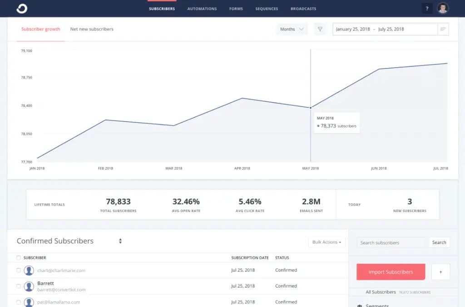This screenshot has width=465, height=307.
Task: Open the Broadcasts menu item
Action: [x=303, y=8]
